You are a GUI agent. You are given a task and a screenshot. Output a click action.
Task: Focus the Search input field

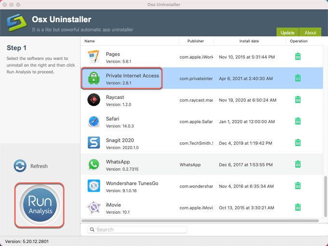point(137,230)
